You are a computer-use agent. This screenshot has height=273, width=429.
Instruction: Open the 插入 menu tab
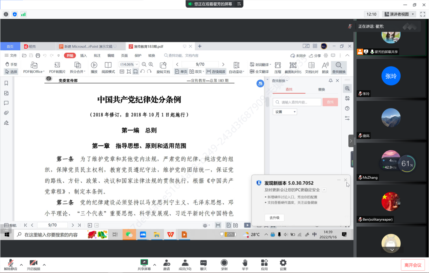pos(83,56)
